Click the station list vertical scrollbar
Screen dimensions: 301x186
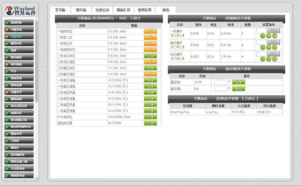(x=37, y=60)
